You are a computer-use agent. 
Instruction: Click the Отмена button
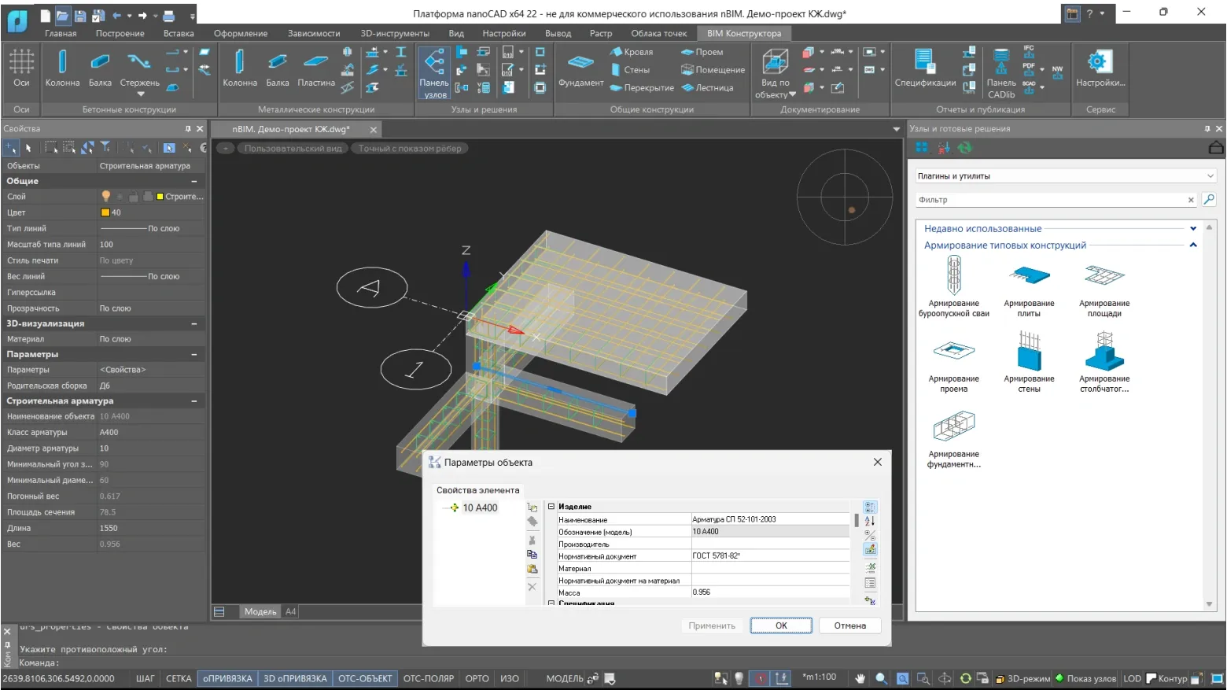(849, 625)
